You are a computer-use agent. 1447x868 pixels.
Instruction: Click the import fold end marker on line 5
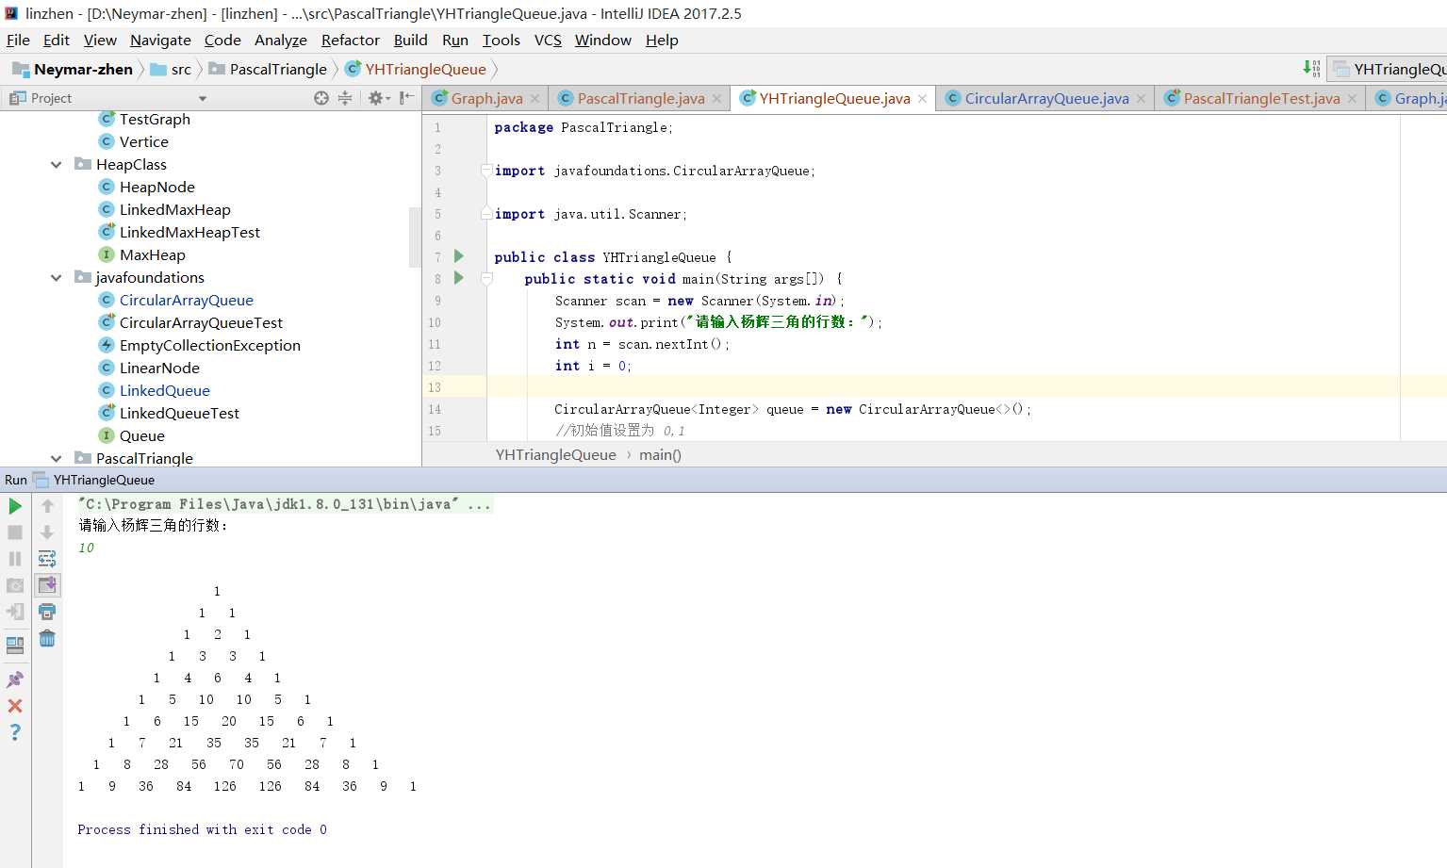click(486, 214)
